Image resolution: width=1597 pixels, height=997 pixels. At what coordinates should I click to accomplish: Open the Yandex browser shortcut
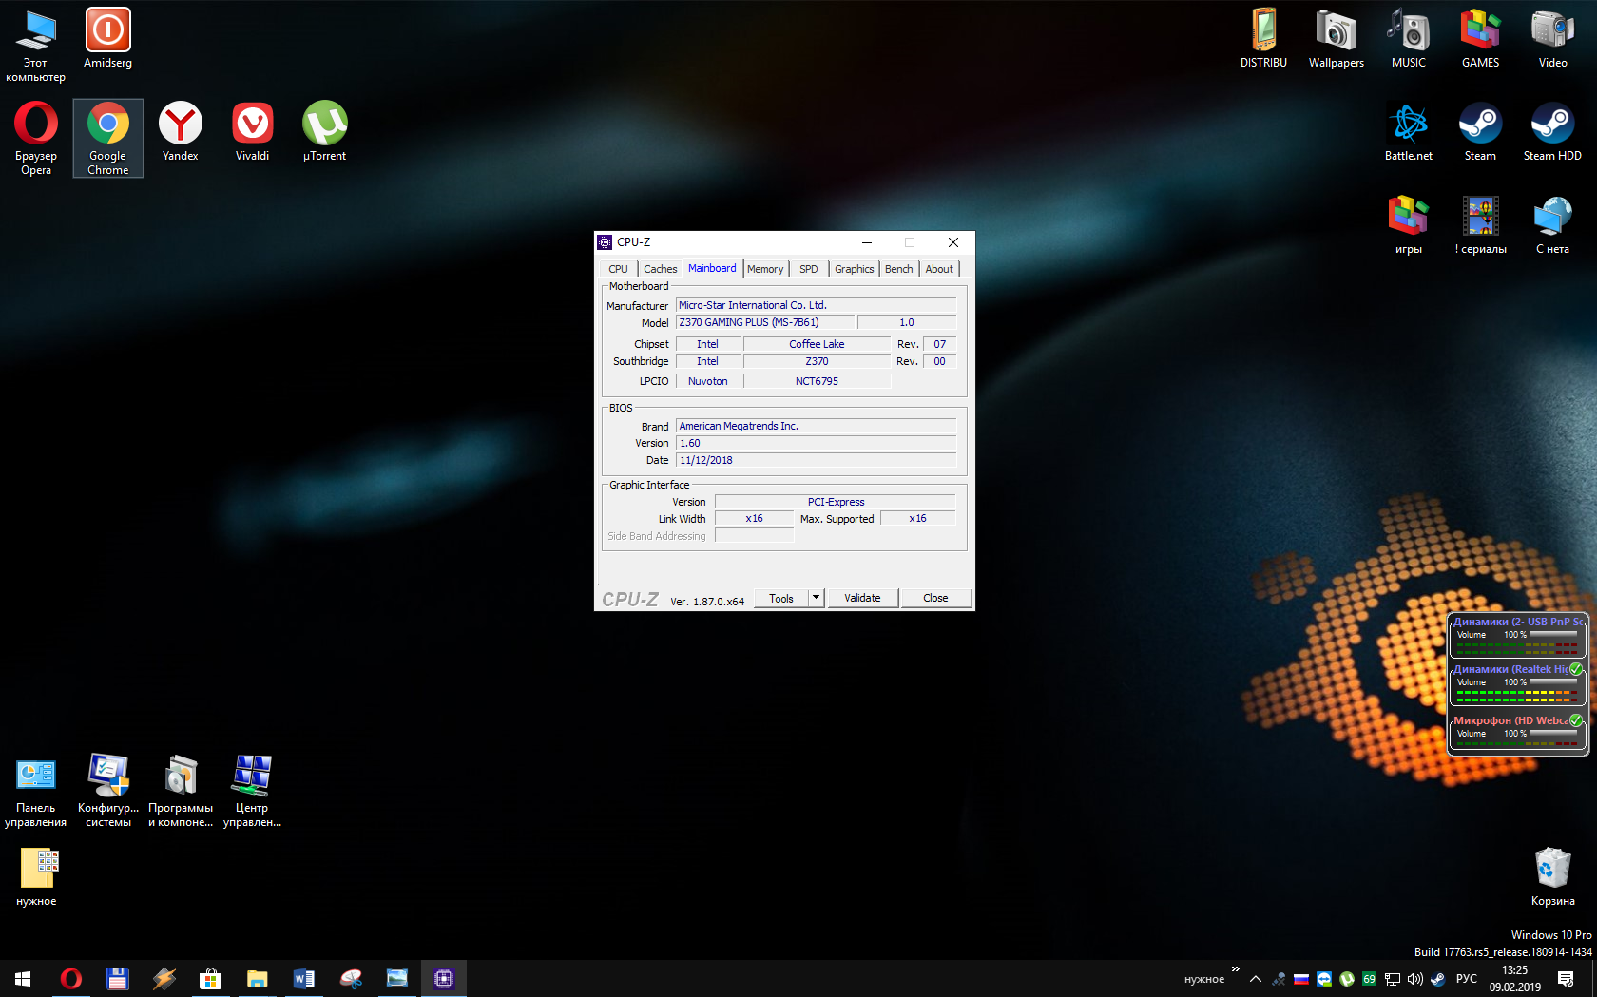(x=181, y=132)
